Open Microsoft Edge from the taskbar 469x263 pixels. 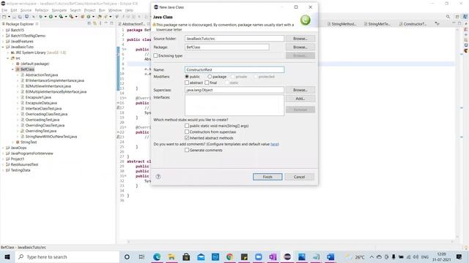tap(157, 256)
